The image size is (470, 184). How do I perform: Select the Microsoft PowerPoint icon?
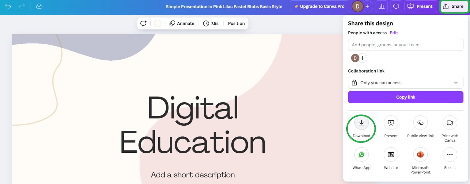point(420,155)
